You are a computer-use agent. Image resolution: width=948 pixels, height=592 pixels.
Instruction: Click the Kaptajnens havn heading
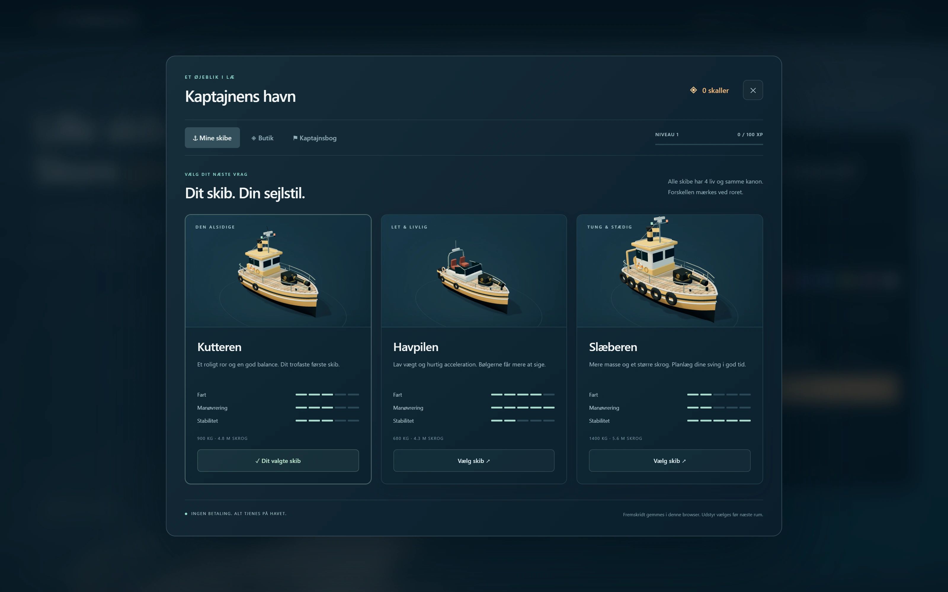[240, 96]
